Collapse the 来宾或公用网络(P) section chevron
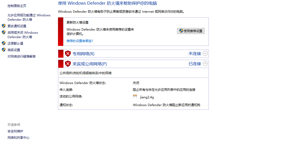 pos(205,64)
